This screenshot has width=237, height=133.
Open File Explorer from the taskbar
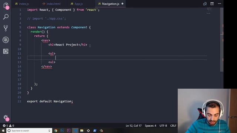coord(82,130)
